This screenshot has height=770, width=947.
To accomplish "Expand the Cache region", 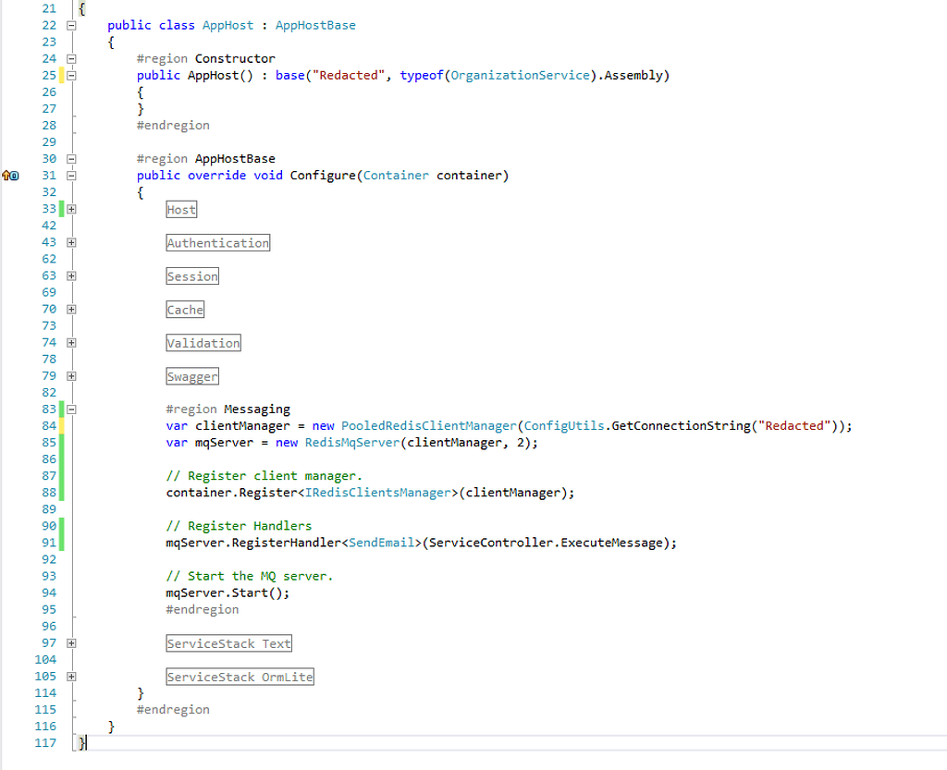I will 71,310.
